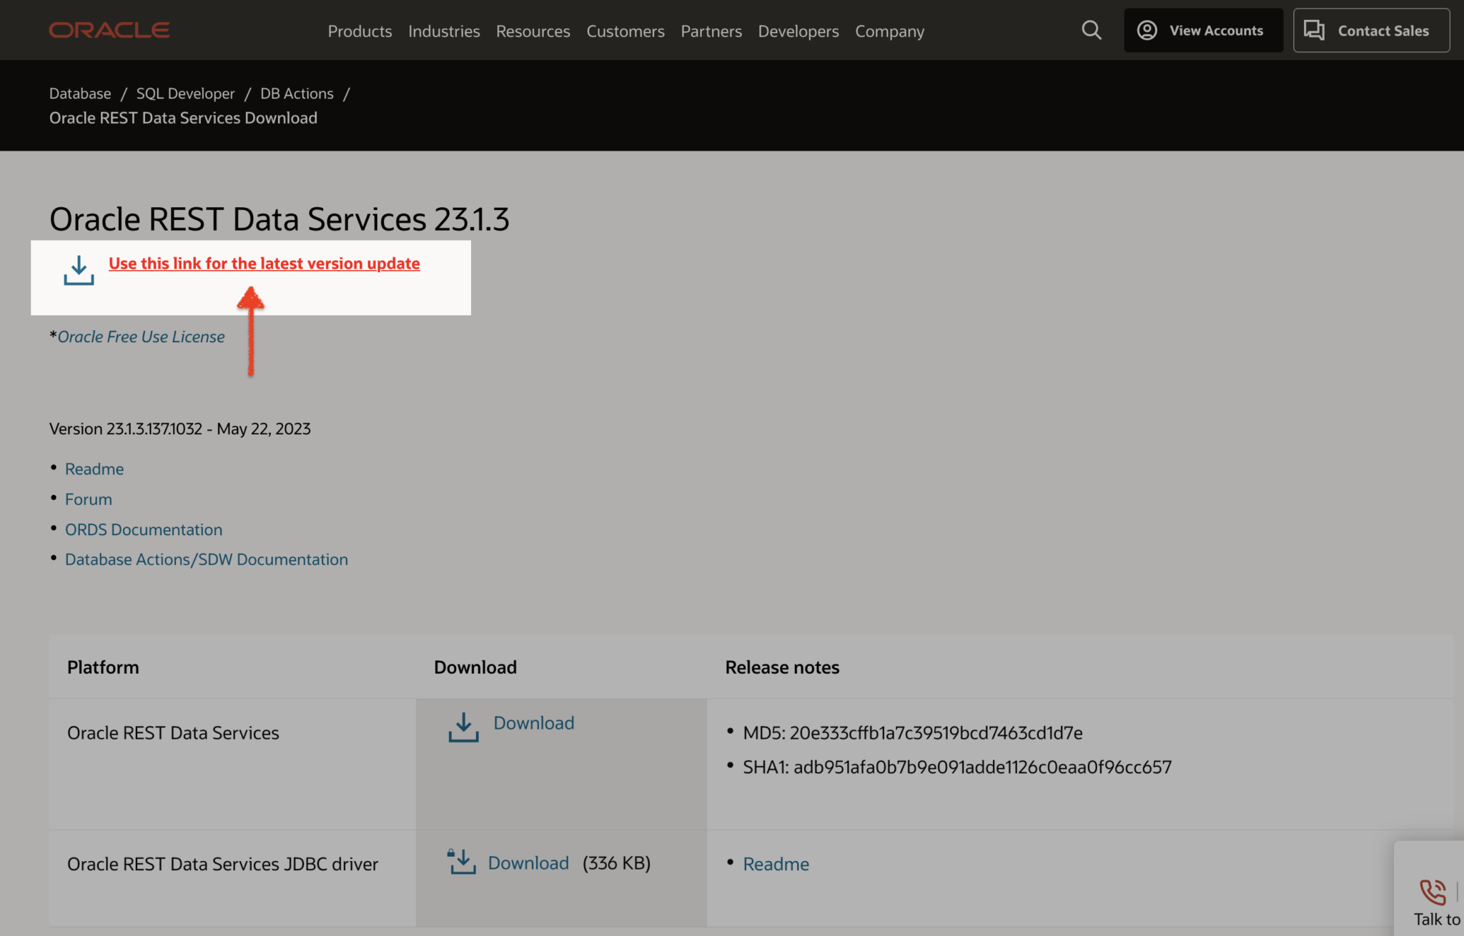The image size is (1464, 936).
Task: Open the JDBC driver Readme link
Action: [776, 864]
